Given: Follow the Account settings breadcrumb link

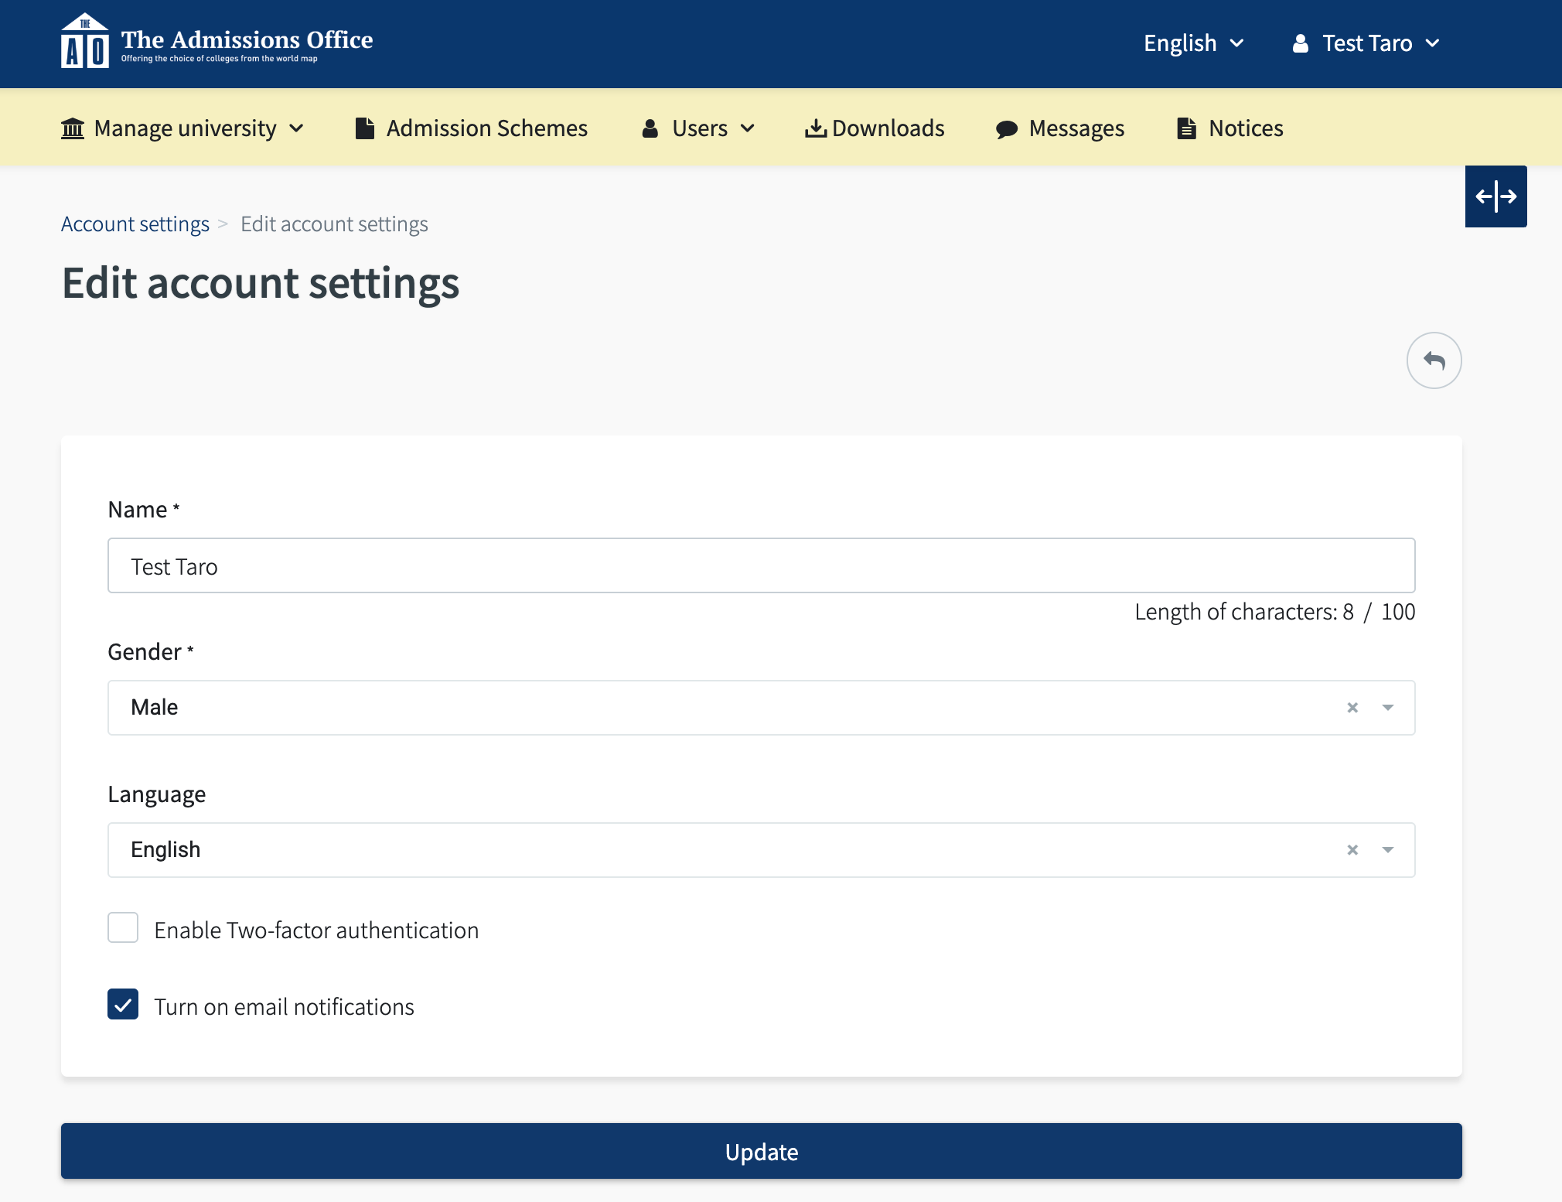Looking at the screenshot, I should [135, 224].
